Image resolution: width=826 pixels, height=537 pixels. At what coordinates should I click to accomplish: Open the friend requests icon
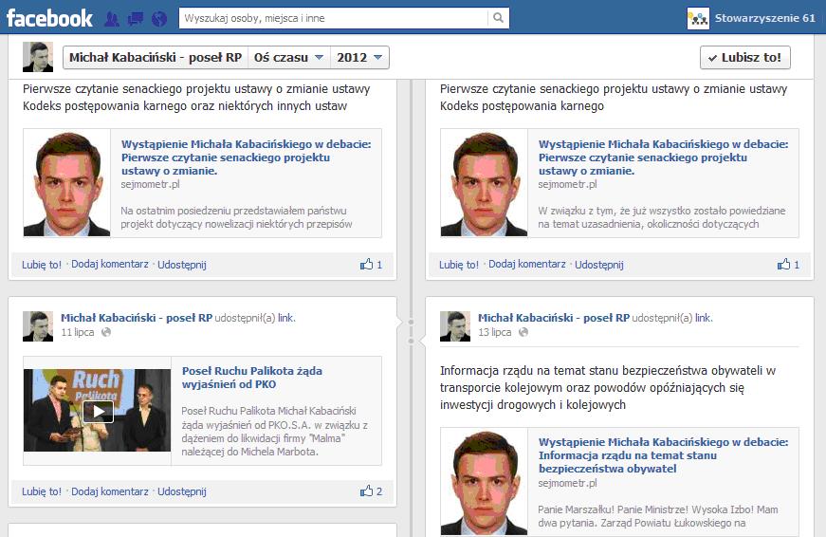112,18
